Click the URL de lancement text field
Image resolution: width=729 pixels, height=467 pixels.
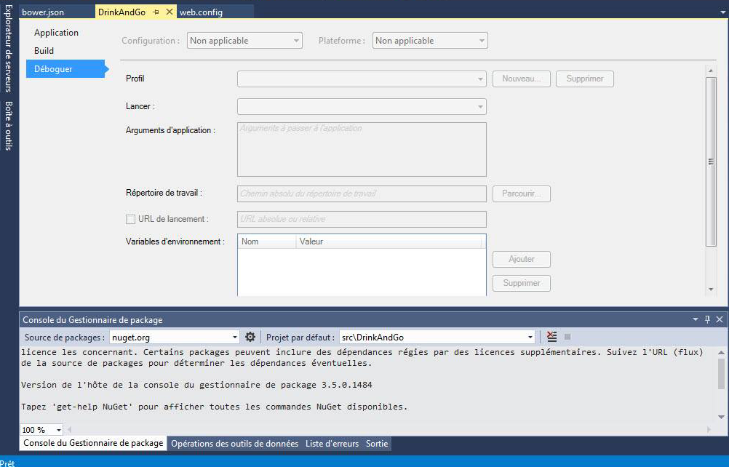coord(362,219)
